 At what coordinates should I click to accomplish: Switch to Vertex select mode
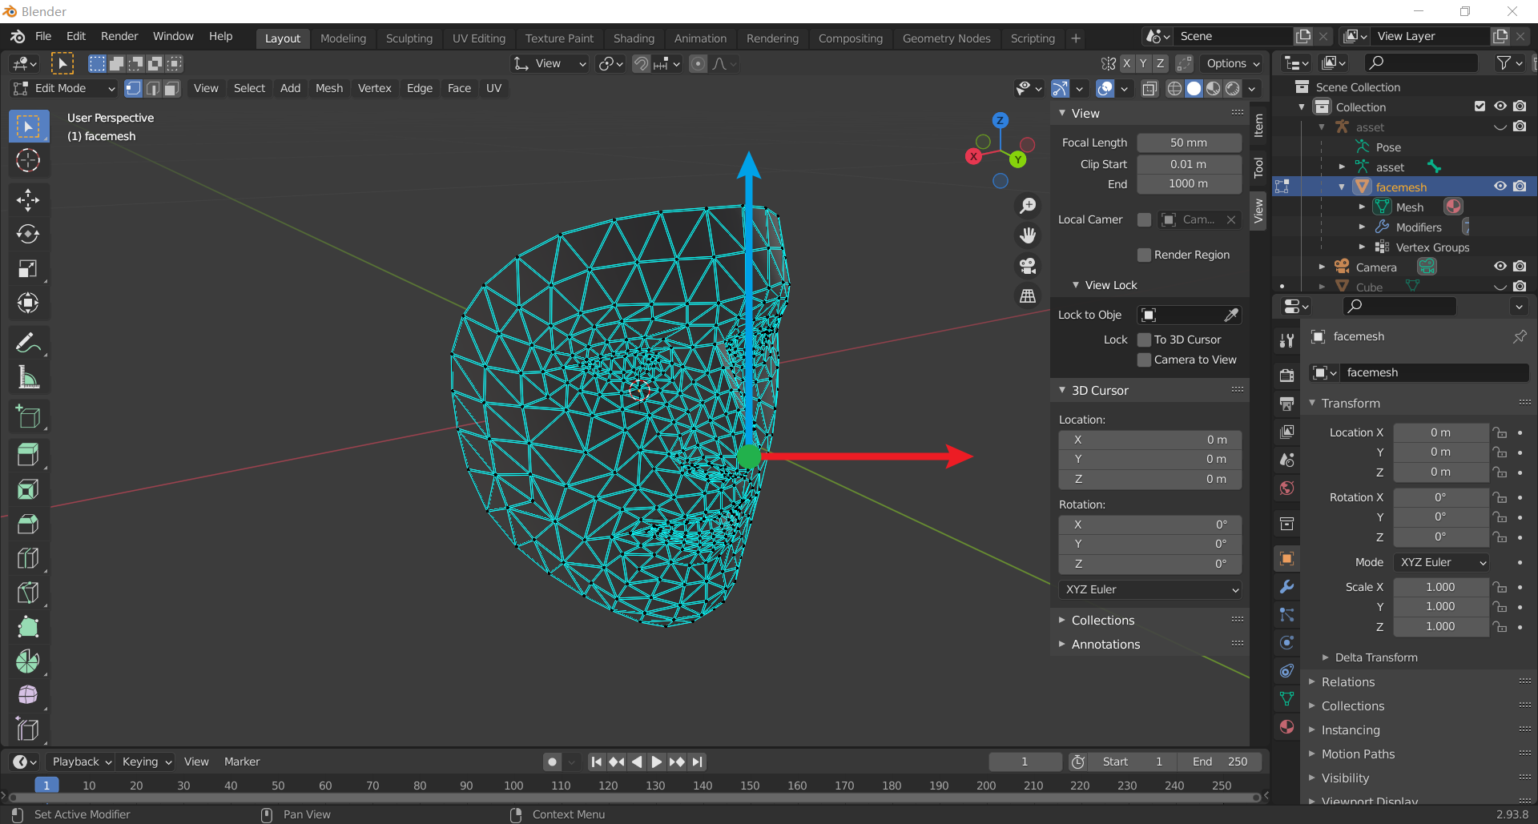tap(134, 88)
